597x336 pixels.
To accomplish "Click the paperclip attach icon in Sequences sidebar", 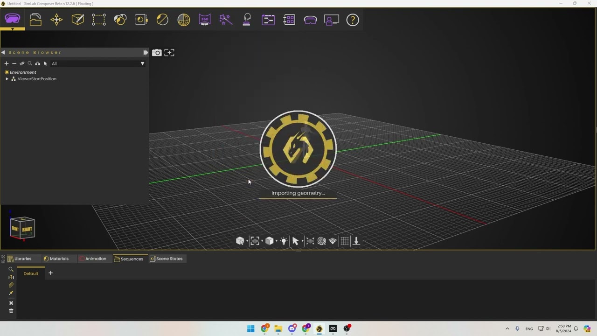I will [11, 285].
